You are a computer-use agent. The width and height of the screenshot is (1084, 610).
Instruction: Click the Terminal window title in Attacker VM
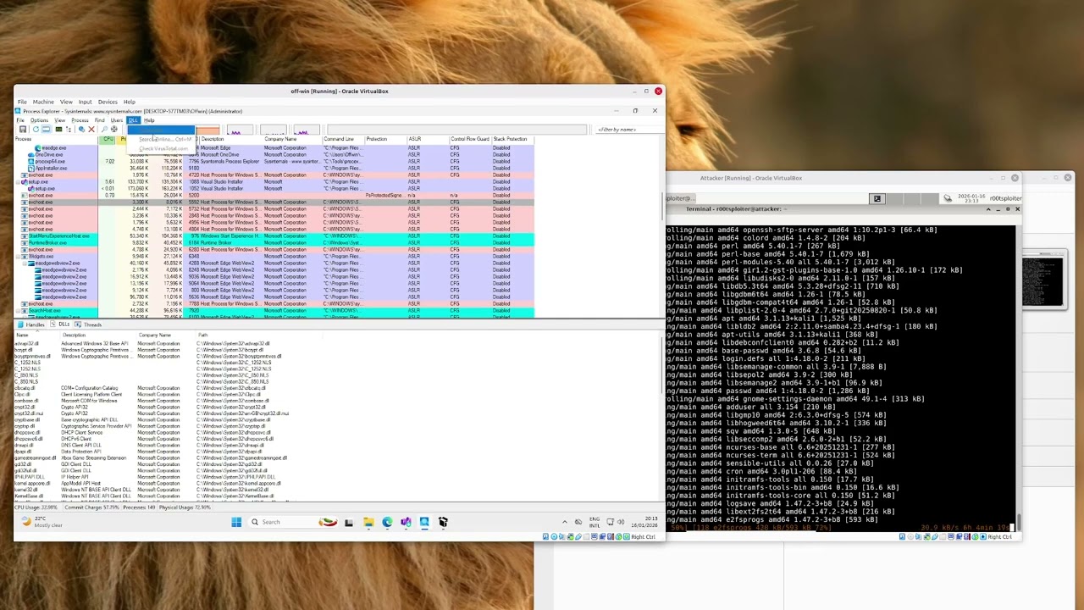tap(737, 208)
